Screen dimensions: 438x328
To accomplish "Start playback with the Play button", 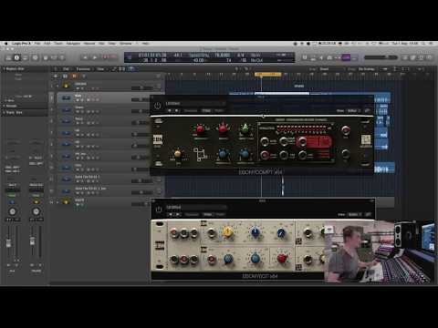I will click(95, 57).
